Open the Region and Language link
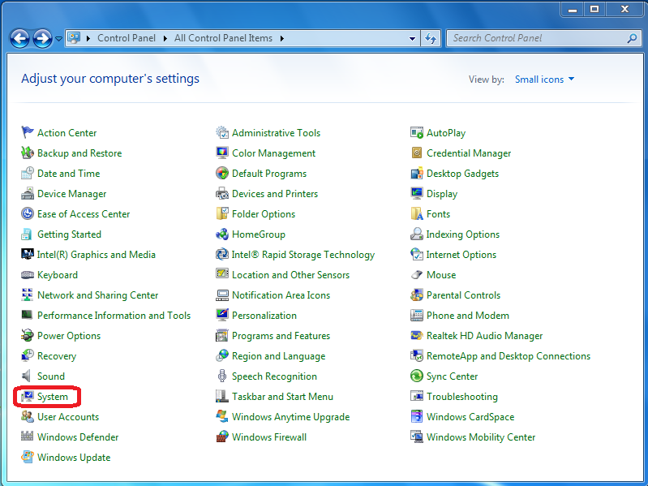Screen dimensions: 648x486 coord(278,356)
